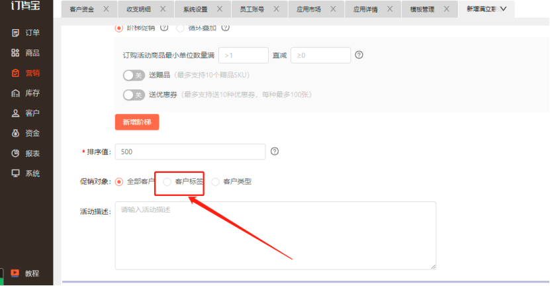550x286 pixels.
Task: Select the 阶梯促销 radio option
Action: click(119, 28)
